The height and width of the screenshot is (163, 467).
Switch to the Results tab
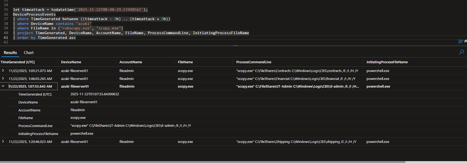point(10,53)
